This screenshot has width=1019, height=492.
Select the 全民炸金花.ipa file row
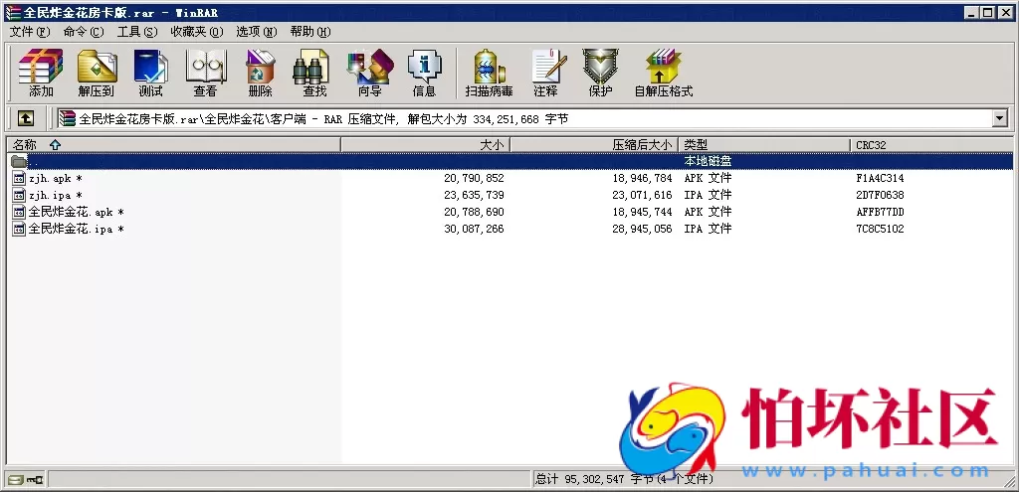pyautogui.click(x=70, y=230)
